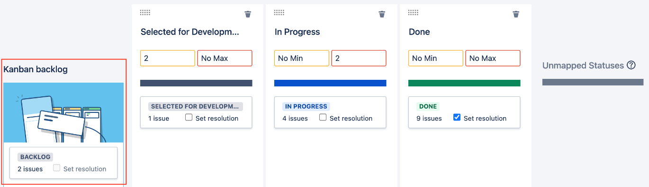Check Set resolution for In Progress status
This screenshot has width=649, height=187.
coord(323,118)
